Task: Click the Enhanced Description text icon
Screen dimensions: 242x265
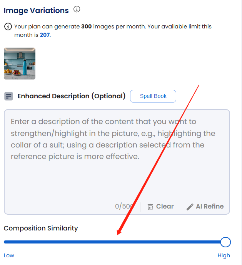Action: point(8,96)
